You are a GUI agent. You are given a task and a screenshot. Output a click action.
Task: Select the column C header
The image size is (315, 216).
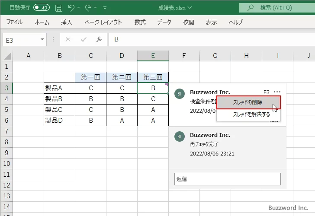click(90, 56)
